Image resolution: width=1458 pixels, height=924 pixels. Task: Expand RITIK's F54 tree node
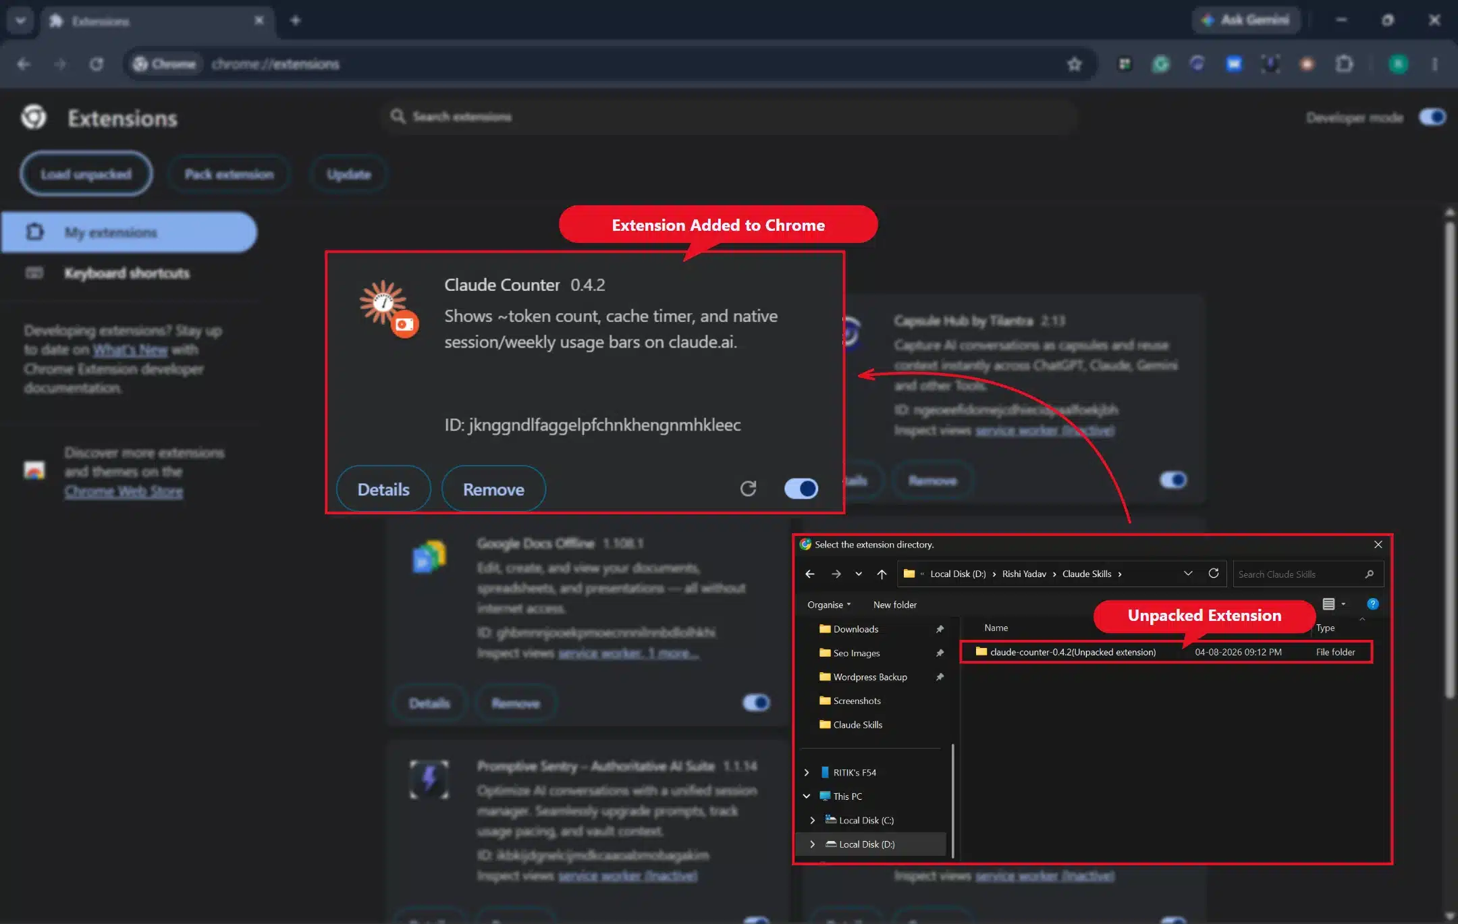807,772
